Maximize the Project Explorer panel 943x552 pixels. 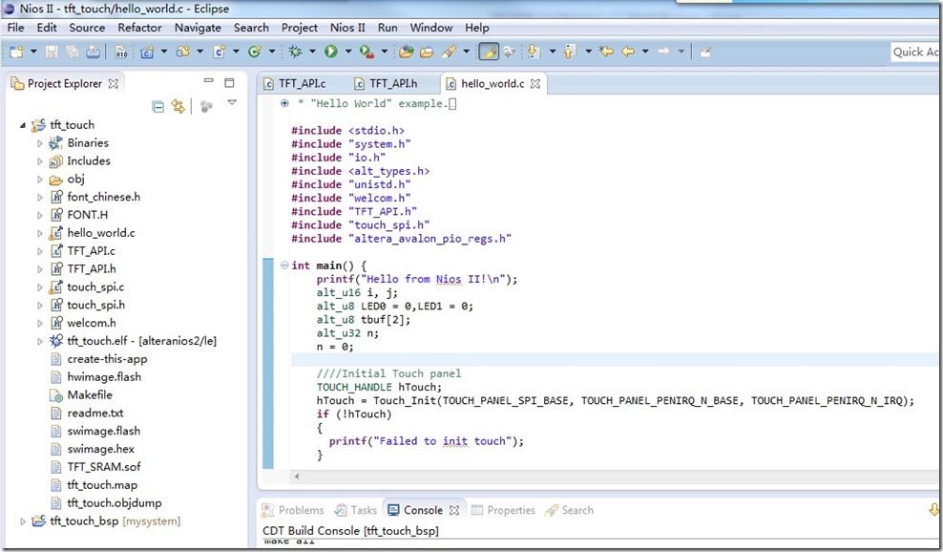click(x=229, y=82)
